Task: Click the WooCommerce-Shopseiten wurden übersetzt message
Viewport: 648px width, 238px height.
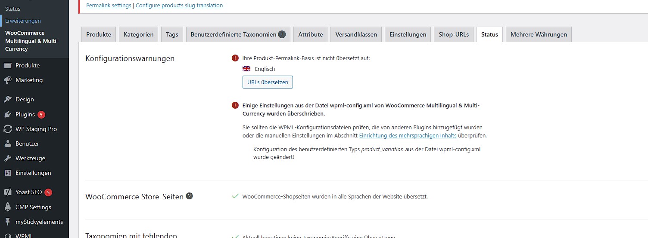Action: (x=335, y=197)
